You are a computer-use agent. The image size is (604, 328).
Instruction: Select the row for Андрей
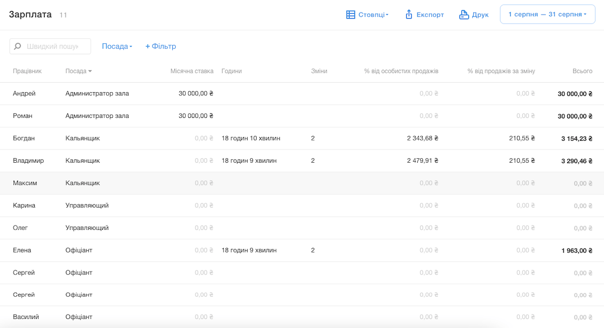click(x=24, y=94)
